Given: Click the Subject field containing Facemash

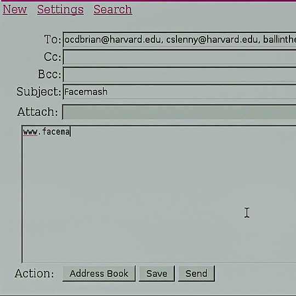Looking at the screenshot, I should [179, 92].
